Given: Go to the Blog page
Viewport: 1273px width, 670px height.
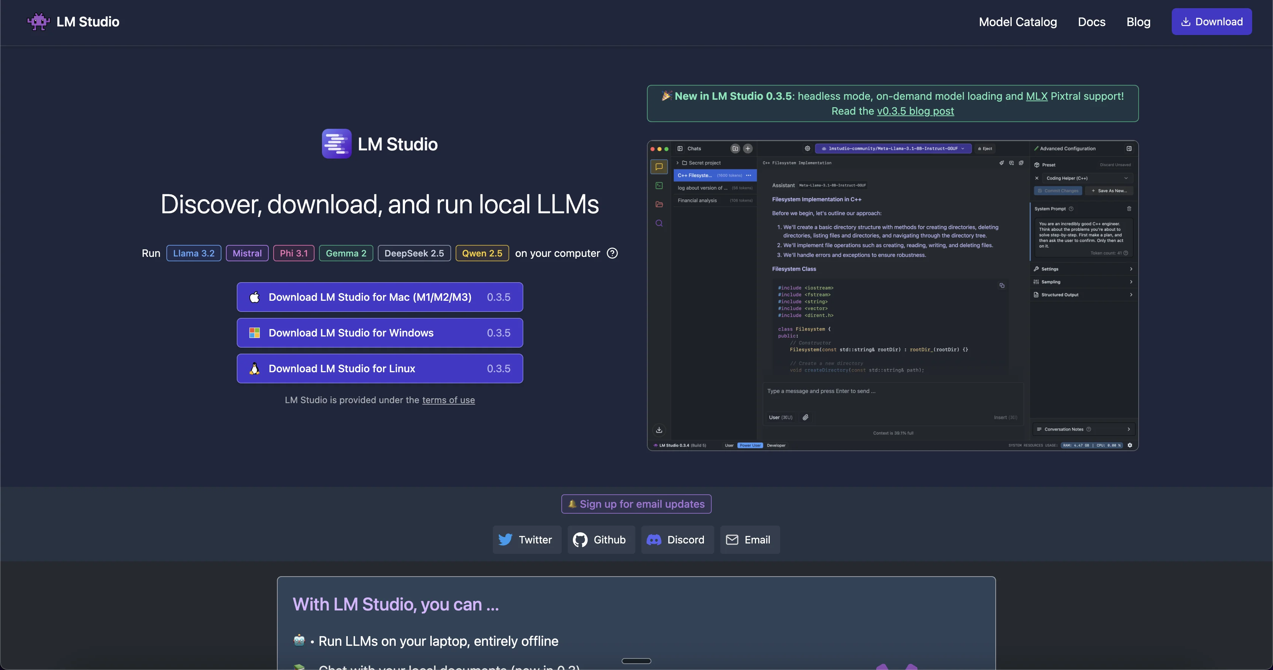Looking at the screenshot, I should coord(1138,22).
